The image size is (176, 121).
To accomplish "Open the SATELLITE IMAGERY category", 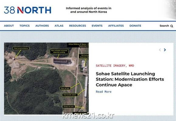I will tap(110, 66).
